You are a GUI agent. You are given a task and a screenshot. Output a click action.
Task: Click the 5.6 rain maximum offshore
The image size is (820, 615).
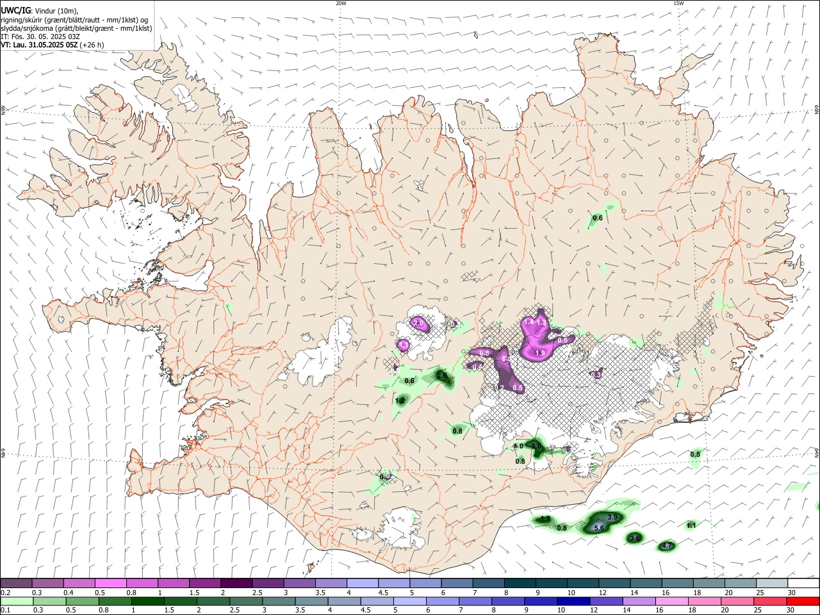point(599,528)
